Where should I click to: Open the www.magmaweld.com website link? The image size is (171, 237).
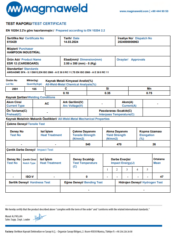(x=134, y=11)
